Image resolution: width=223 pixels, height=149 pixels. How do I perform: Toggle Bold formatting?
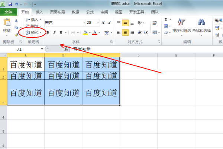pos(48,32)
